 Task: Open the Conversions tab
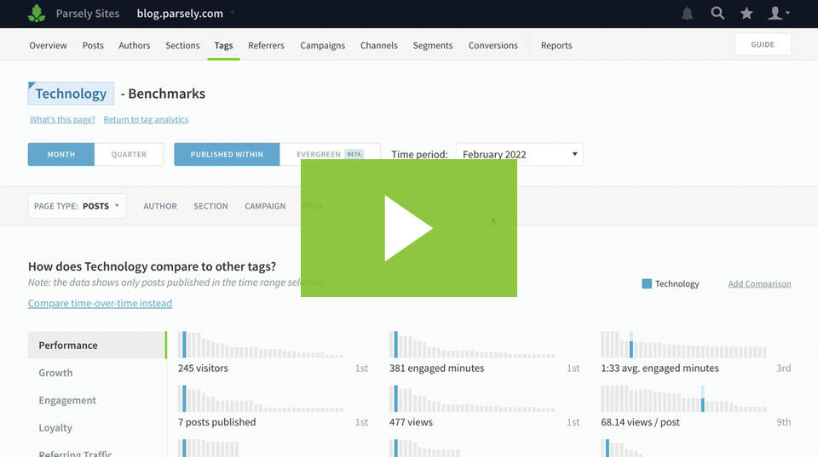coord(493,45)
